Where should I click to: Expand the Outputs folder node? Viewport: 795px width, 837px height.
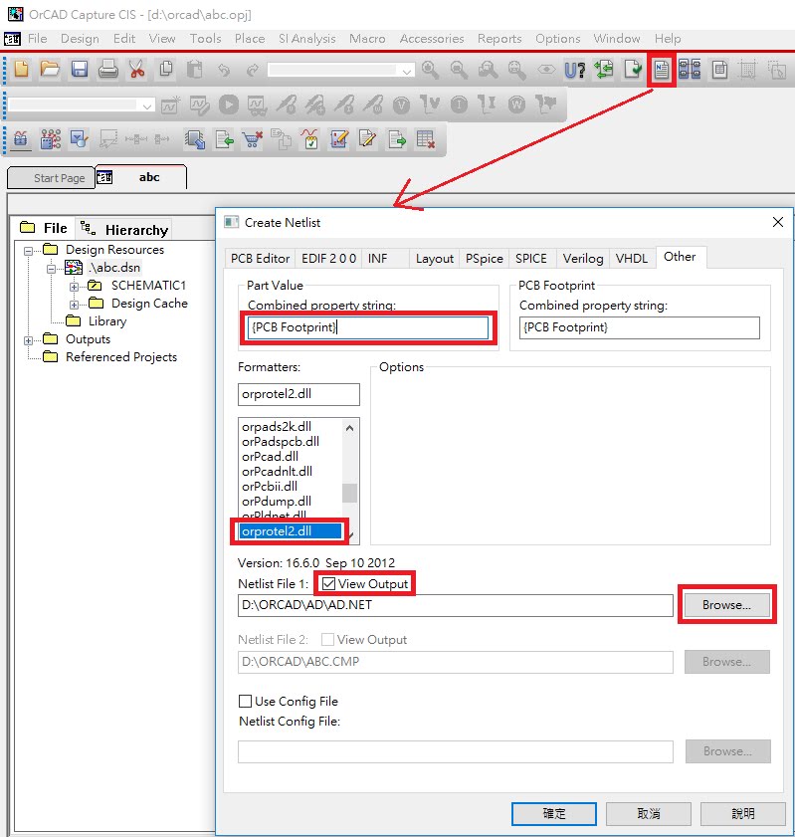coord(28,340)
